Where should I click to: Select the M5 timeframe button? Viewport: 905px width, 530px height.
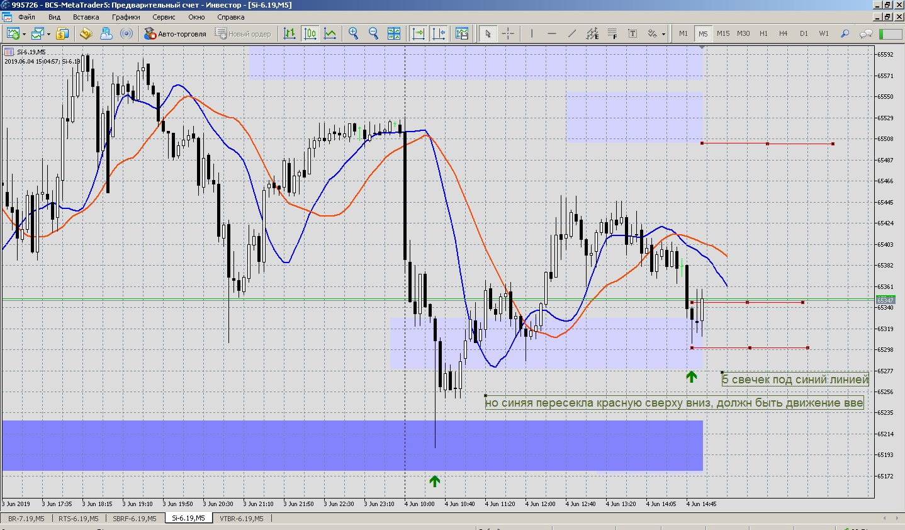coord(703,34)
